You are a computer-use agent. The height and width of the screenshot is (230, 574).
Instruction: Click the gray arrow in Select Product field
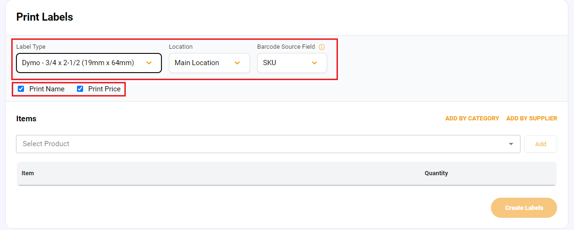point(511,144)
